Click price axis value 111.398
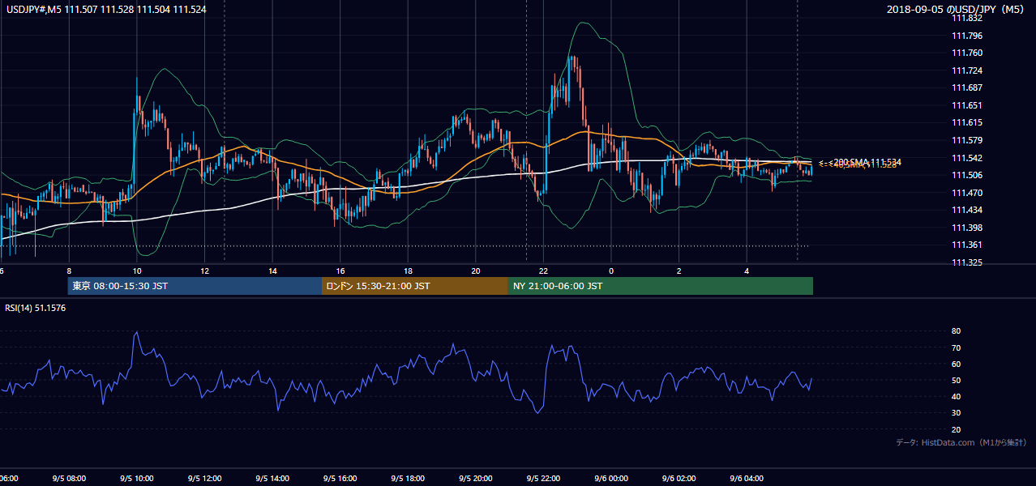1036x486 pixels. click(966, 228)
